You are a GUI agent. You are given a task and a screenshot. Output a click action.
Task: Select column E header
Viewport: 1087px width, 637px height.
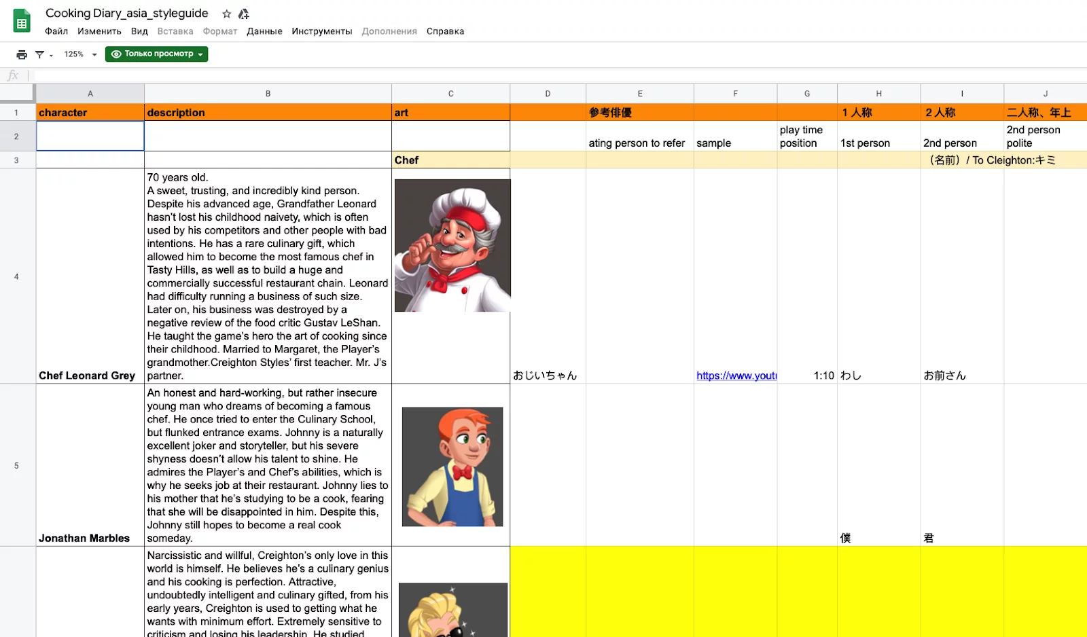639,94
